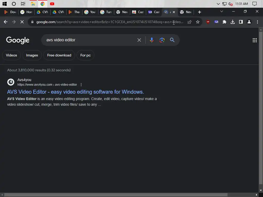This screenshot has height=197, width=263.
Task: Switch to the Tha tab
Action: point(74,12)
